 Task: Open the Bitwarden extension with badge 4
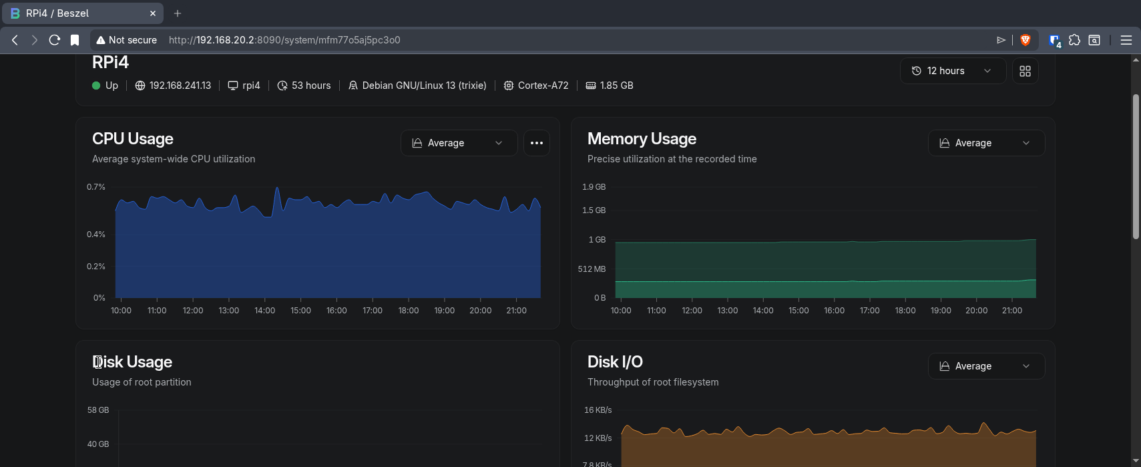click(1055, 41)
